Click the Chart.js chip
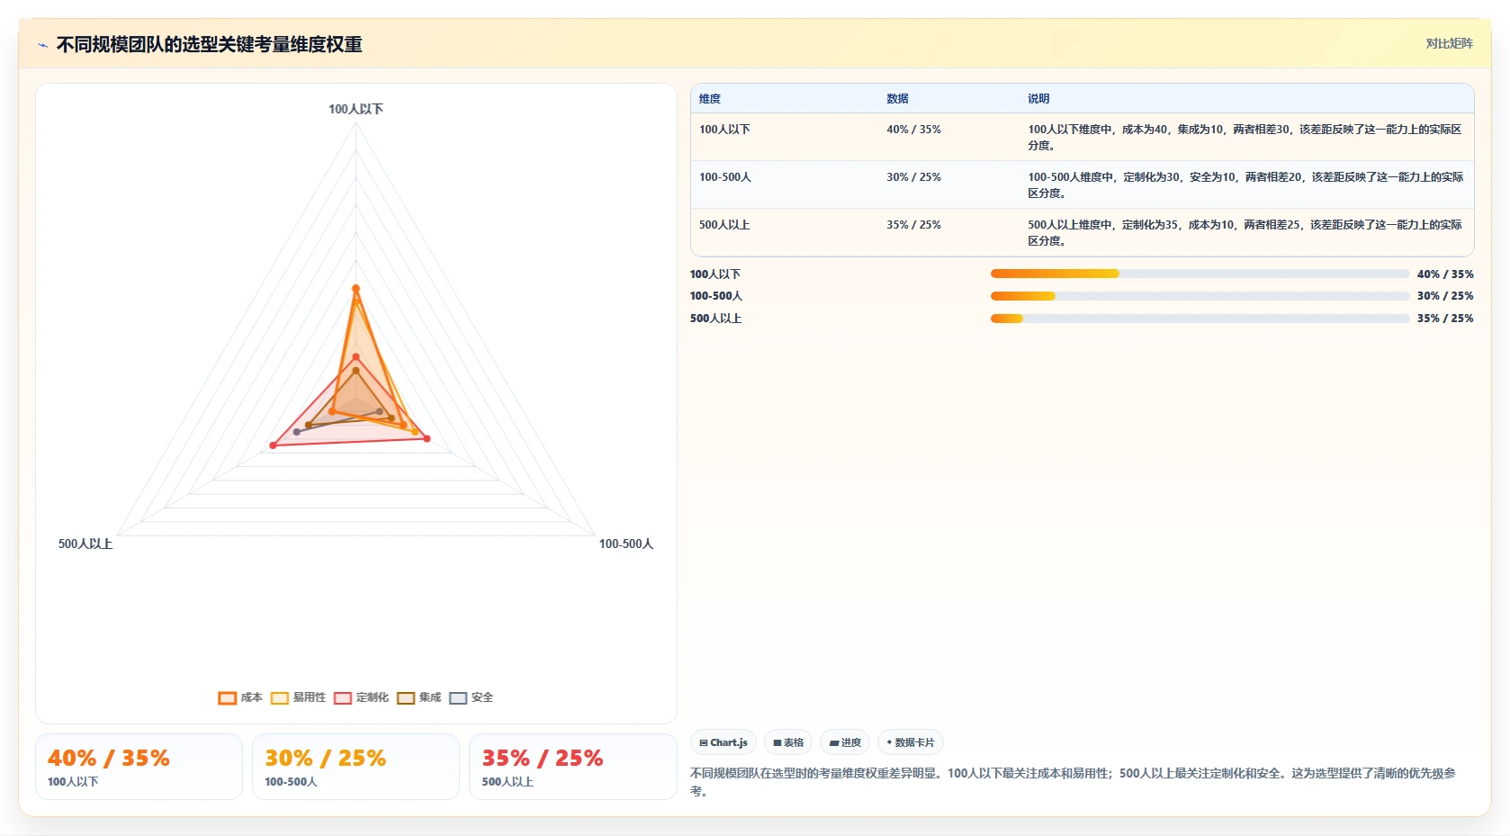Screen dimensions: 1510x836 724,742
